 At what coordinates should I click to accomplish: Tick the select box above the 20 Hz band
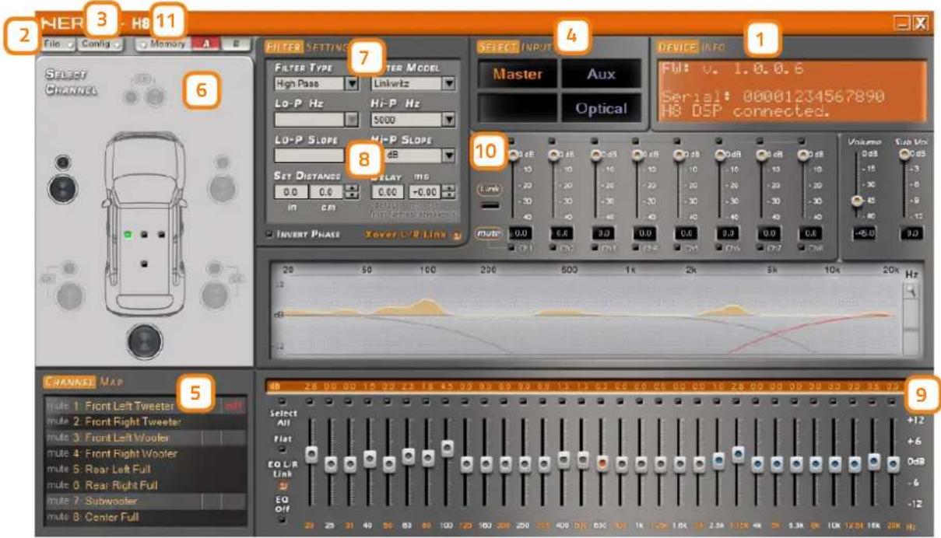[311, 401]
